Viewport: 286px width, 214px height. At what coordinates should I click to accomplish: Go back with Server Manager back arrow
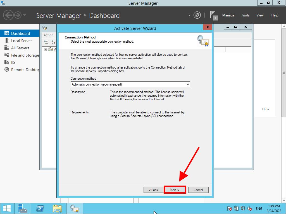[8, 15]
